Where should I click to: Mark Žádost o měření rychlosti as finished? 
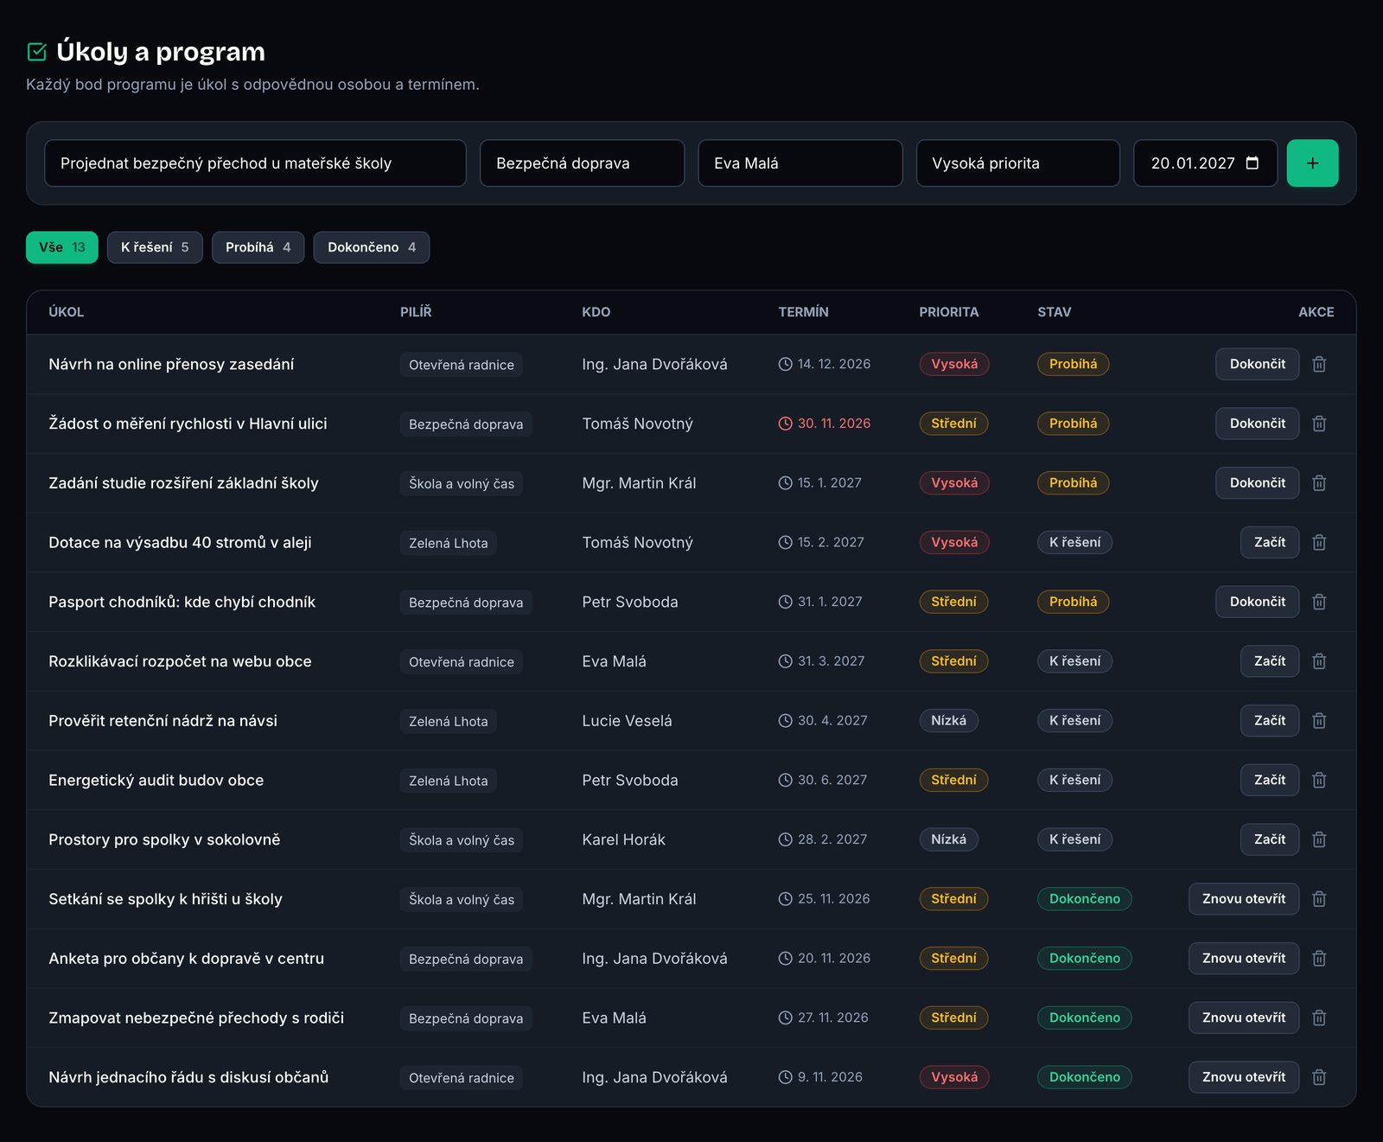1257,424
